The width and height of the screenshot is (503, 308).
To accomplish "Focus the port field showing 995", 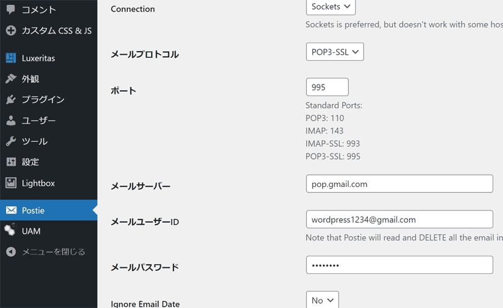I will click(327, 87).
